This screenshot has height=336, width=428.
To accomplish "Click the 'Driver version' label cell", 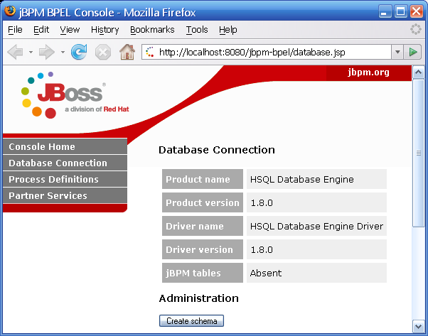I will pos(203,249).
